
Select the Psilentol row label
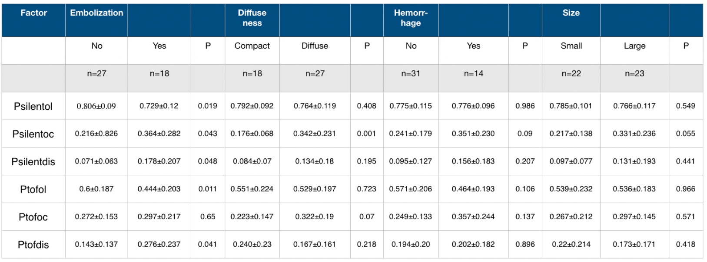(33, 106)
